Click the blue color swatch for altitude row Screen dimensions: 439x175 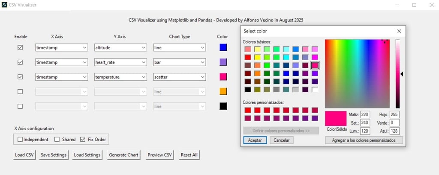click(x=223, y=47)
